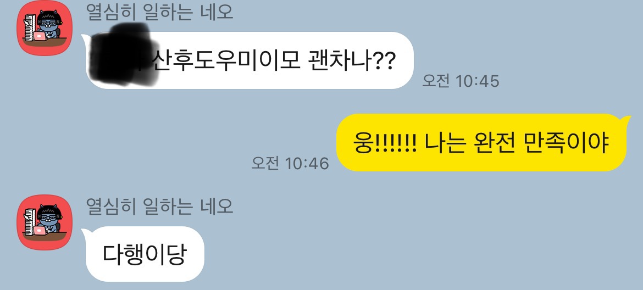The image size is (643, 290).
Task: Click the blacked-out scribble in the first message
Action: coord(123,54)
